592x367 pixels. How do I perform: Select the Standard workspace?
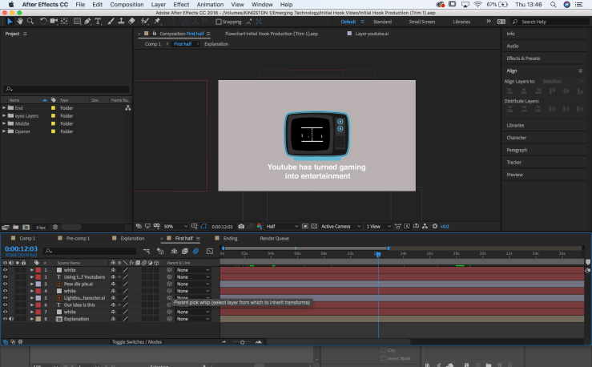[x=382, y=22]
